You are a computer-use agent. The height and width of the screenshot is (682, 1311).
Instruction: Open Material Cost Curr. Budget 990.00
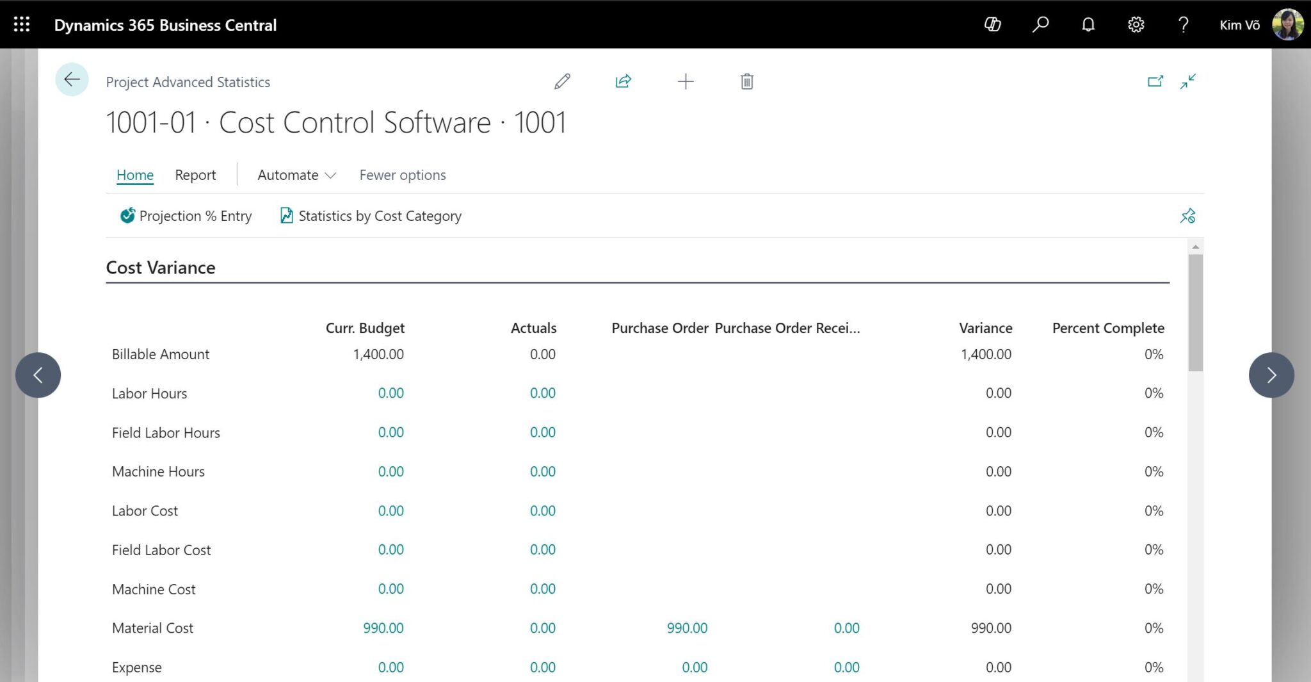383,628
